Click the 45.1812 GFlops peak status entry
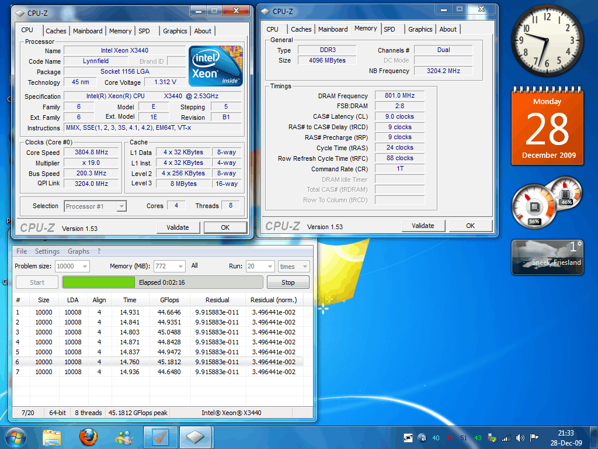Viewport: 598px width, 449px height. pos(138,413)
